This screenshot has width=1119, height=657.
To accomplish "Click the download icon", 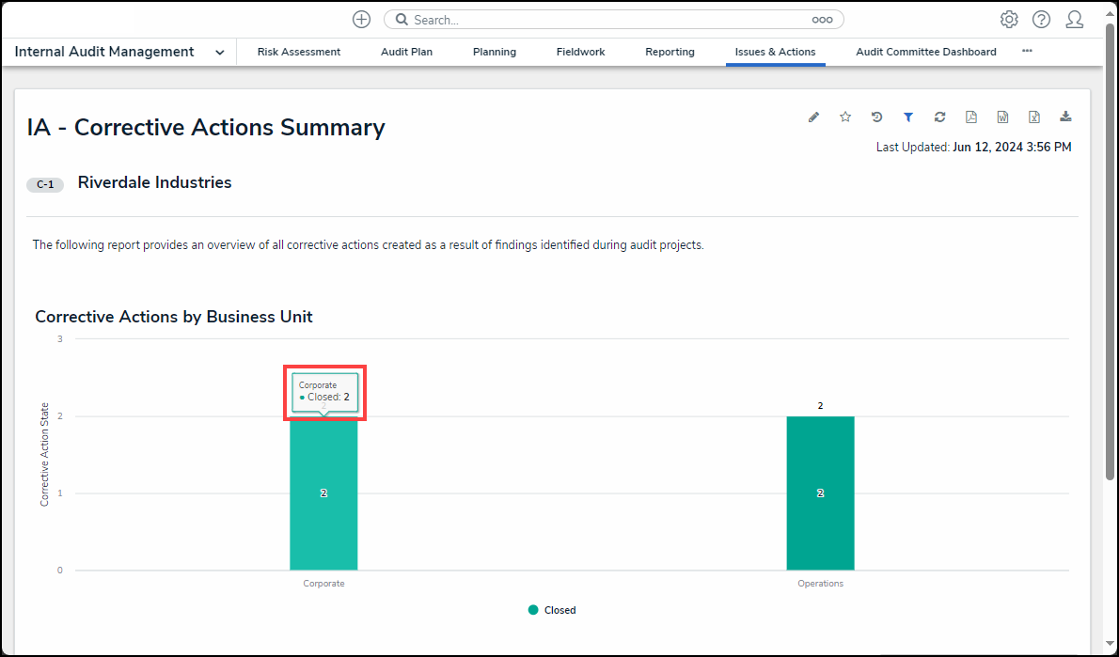I will (x=1065, y=117).
